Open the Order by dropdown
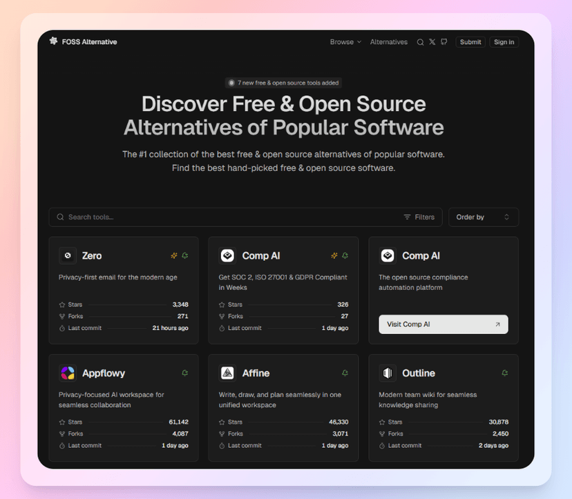 [484, 217]
